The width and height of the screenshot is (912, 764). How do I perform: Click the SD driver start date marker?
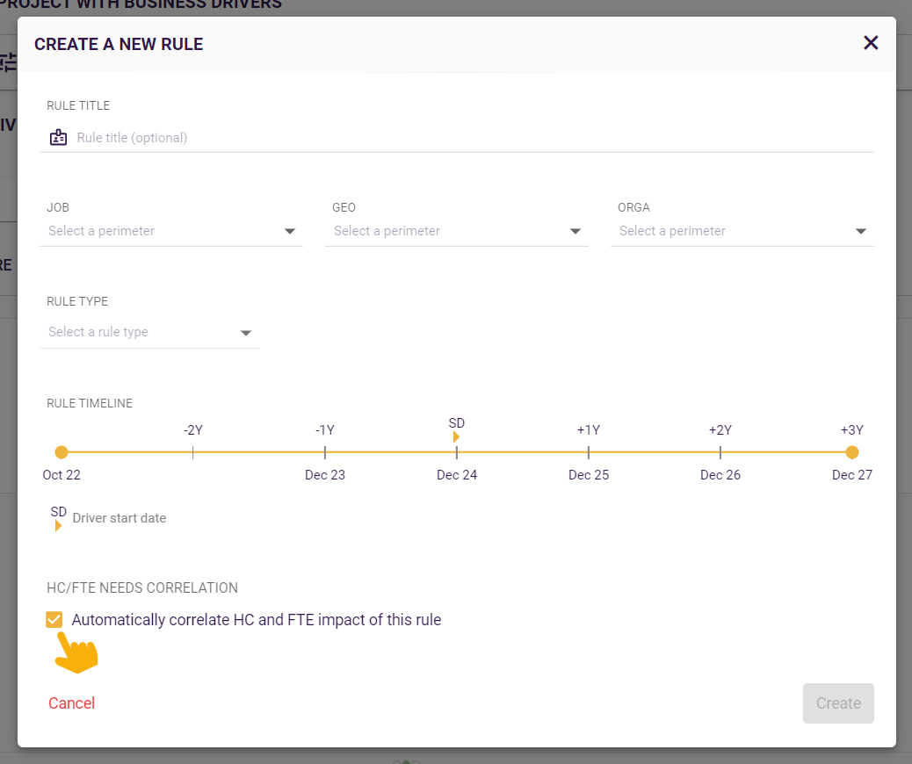pyautogui.click(x=456, y=436)
